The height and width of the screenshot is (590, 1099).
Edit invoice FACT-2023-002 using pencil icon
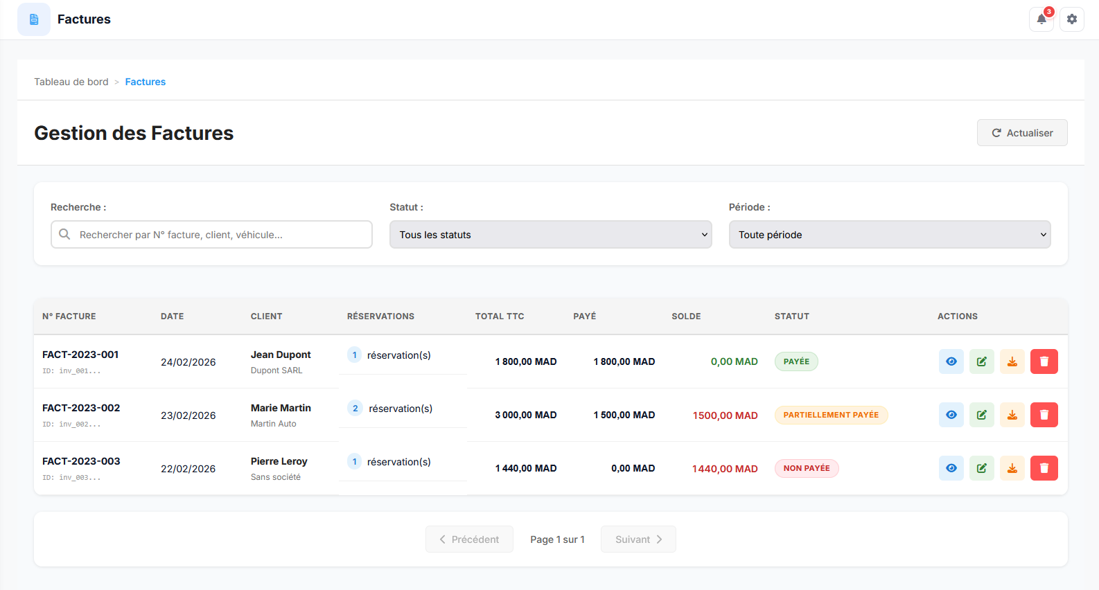(981, 415)
